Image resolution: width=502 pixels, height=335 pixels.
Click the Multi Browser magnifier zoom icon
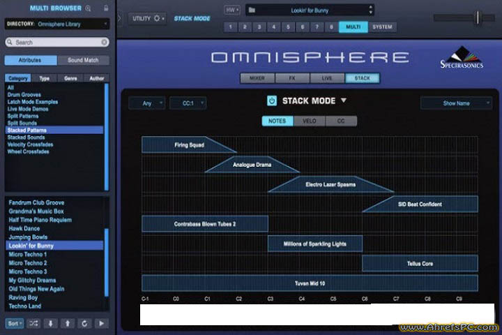[x=88, y=8]
